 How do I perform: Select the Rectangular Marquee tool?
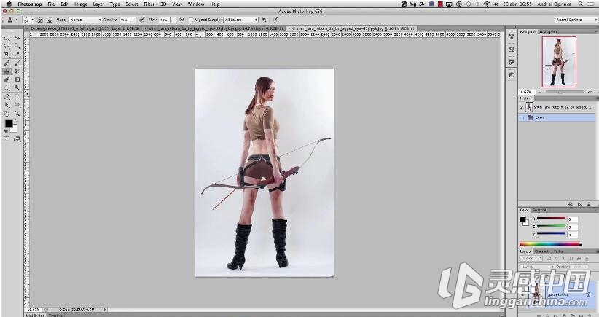point(7,38)
